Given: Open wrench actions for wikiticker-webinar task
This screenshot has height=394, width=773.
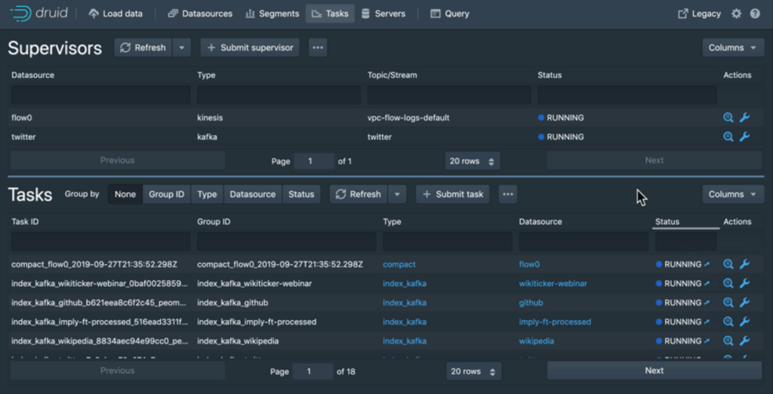Looking at the screenshot, I should (744, 284).
